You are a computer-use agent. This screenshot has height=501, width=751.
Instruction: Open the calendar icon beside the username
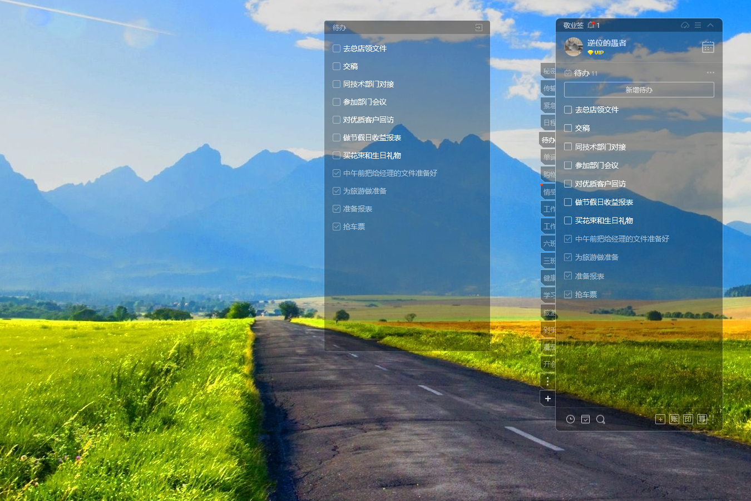(708, 47)
